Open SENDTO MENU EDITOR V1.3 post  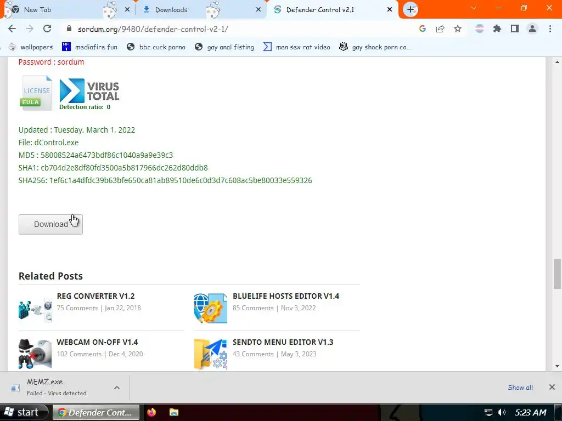tap(283, 342)
